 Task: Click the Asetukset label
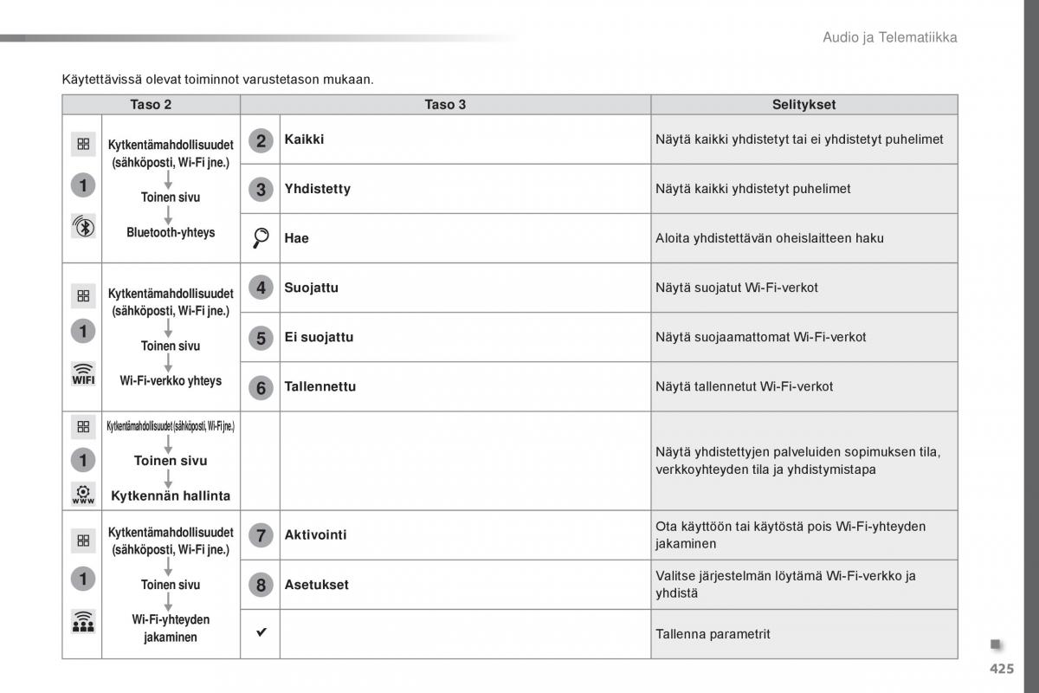[x=316, y=585]
